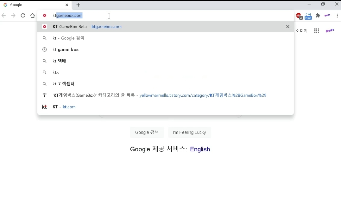This screenshot has height=223, width=341.
Task: Pick the 'kt game box' history suggestion
Action: tap(166, 49)
